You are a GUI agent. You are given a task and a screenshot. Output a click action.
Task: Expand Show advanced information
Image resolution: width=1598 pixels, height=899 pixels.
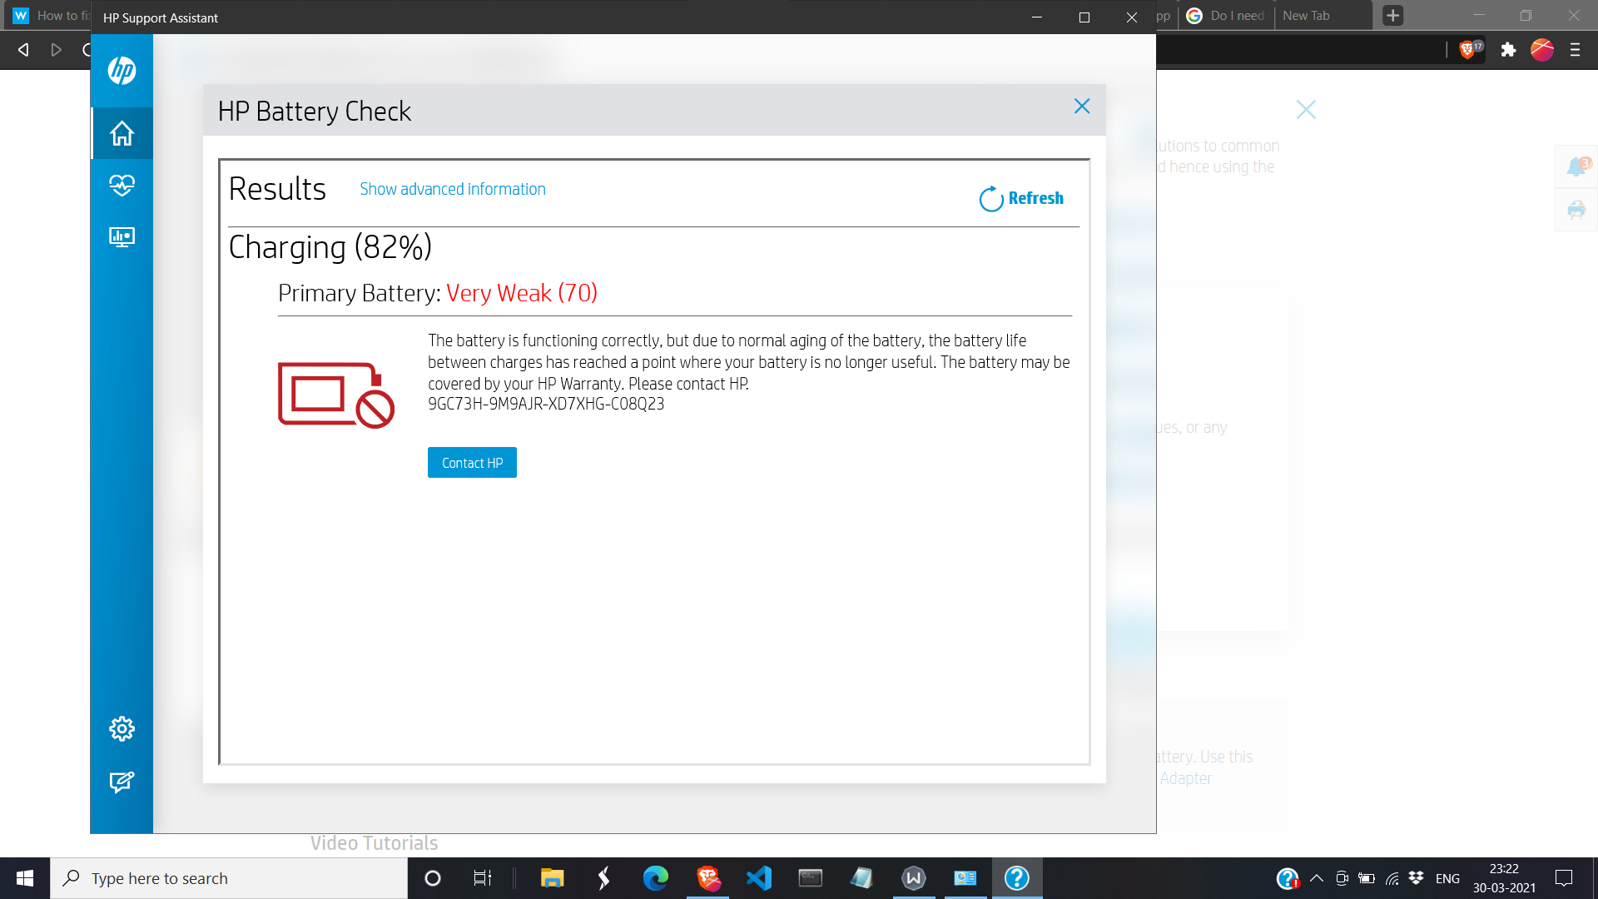[x=452, y=189]
